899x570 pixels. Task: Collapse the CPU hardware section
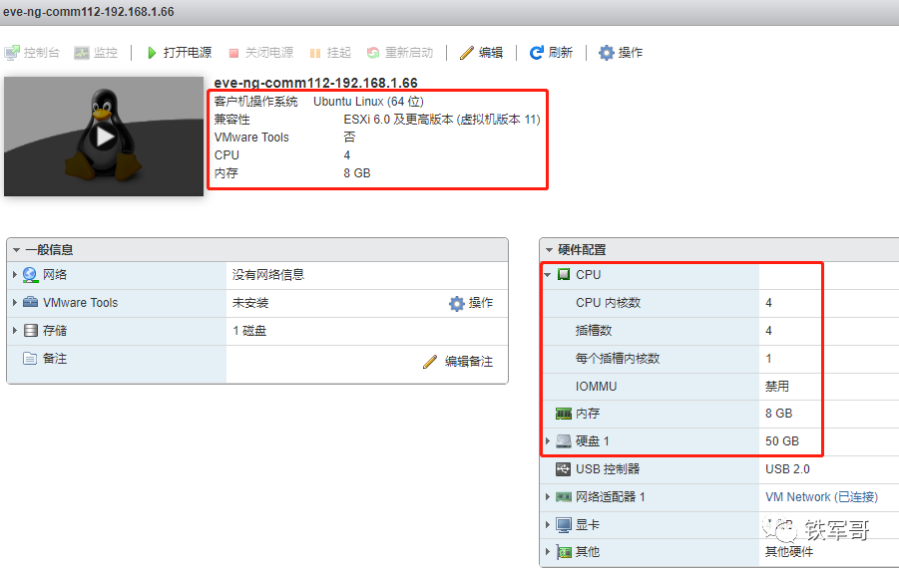548,275
